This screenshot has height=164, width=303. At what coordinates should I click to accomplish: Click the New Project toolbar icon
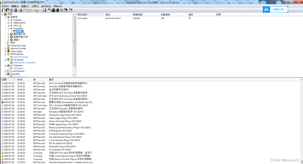coord(3,10)
